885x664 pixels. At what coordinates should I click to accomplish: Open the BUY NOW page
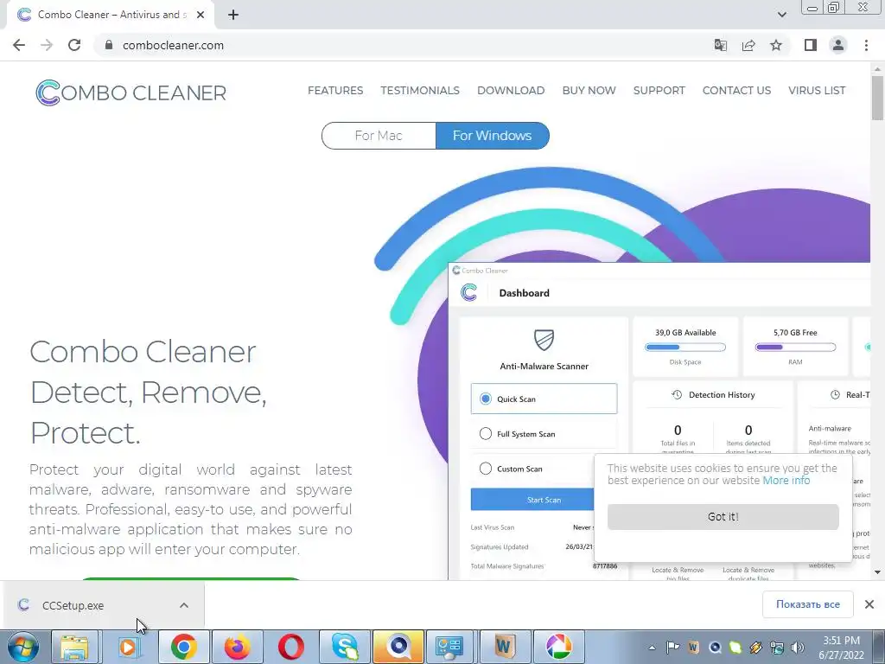point(589,90)
